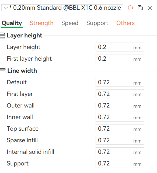The height and width of the screenshot is (173, 157).
Task: Click the Sparse infill line width field
Action: (x=120, y=140)
